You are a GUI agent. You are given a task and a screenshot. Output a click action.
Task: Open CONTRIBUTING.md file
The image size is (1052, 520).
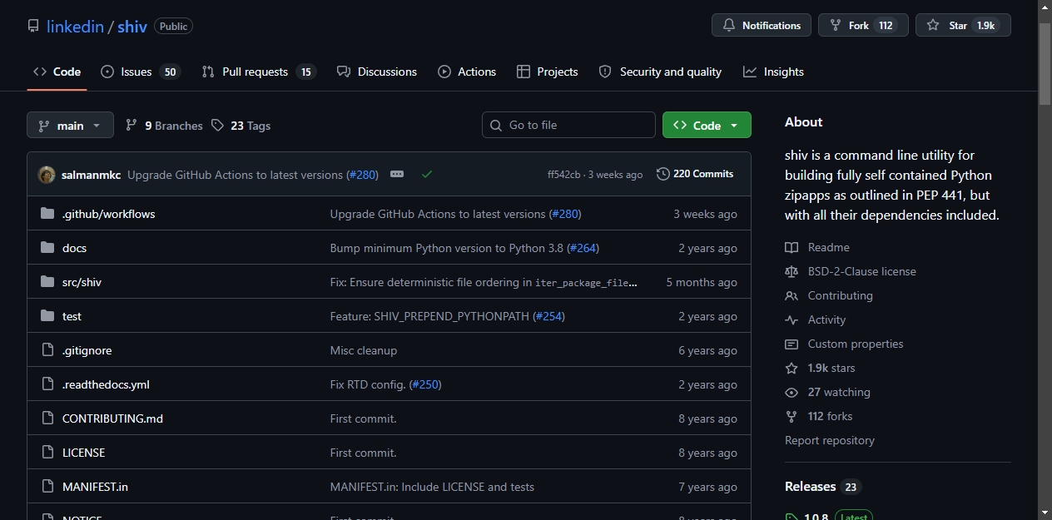click(x=112, y=418)
